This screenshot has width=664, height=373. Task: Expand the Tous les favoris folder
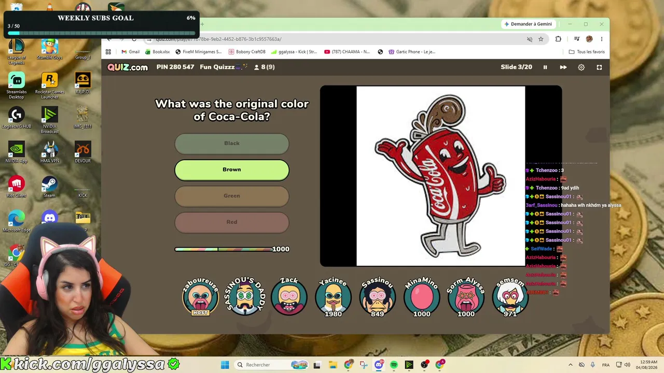[587, 52]
